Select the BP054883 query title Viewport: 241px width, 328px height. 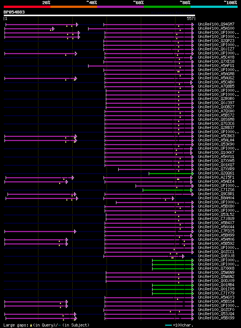[x=14, y=12]
